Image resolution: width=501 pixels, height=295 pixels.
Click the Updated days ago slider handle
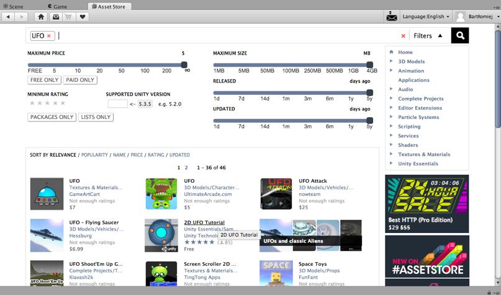tap(369, 121)
